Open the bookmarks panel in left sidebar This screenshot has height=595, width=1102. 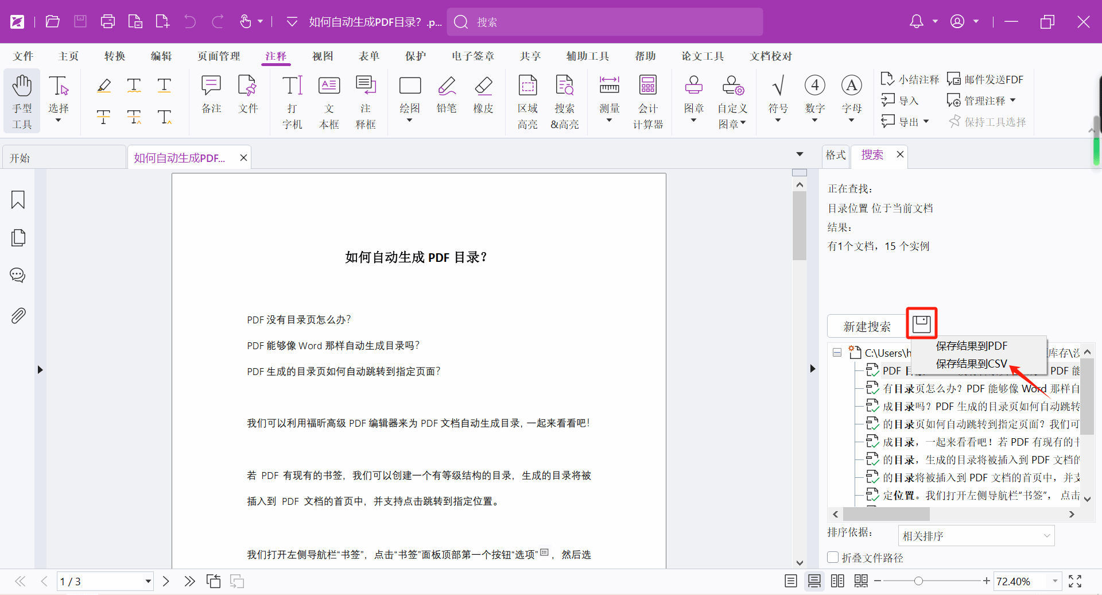click(x=18, y=200)
